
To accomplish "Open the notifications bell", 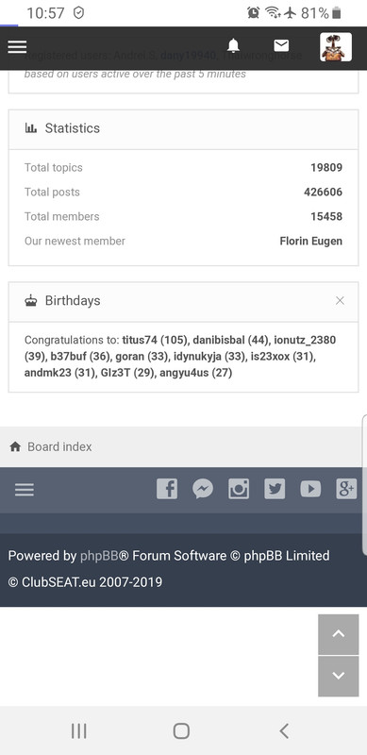I will 233,45.
